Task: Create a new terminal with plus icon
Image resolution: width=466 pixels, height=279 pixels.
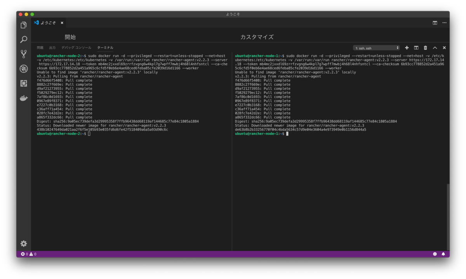Action: (407, 48)
